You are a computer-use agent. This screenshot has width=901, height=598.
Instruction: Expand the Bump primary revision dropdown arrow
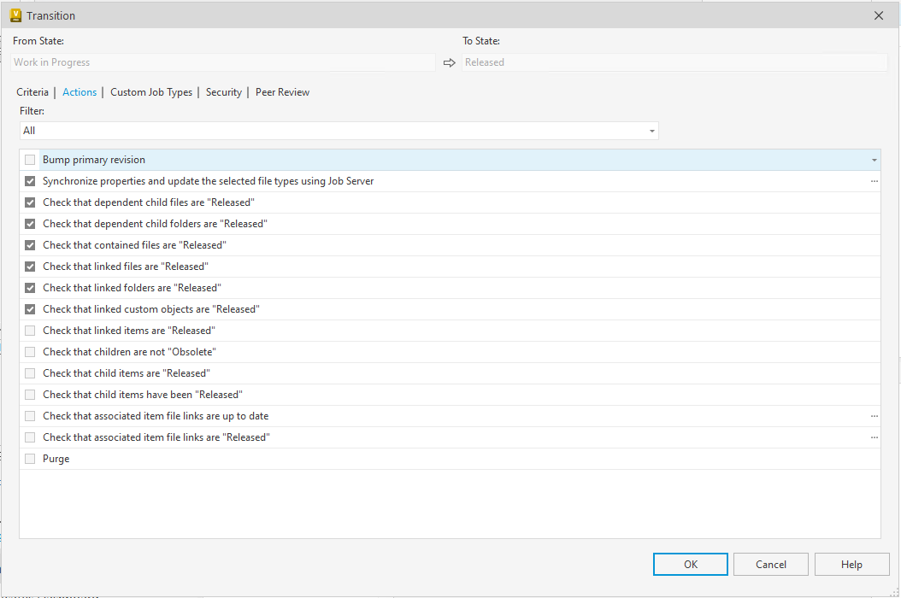pyautogui.click(x=874, y=160)
